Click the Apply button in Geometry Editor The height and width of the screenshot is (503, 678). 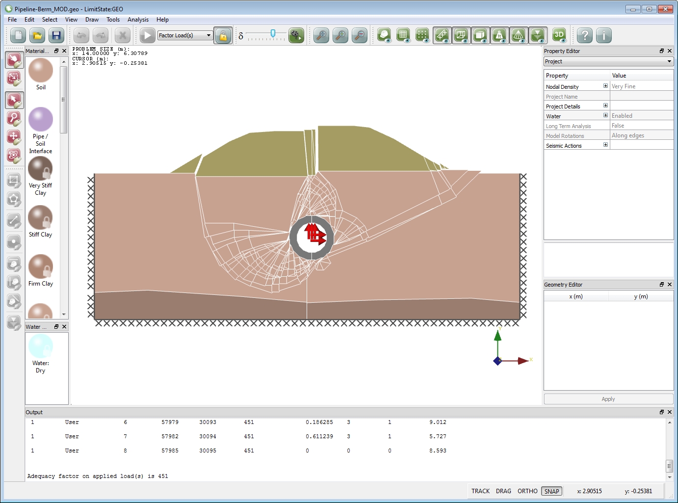608,398
